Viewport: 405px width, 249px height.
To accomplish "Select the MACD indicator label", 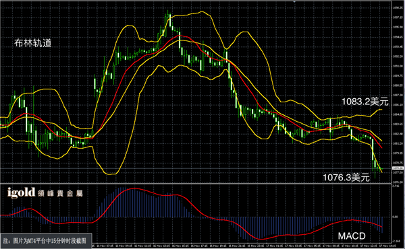I will [352, 236].
